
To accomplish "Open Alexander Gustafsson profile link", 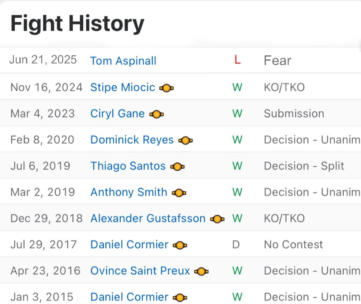I will 148,218.
